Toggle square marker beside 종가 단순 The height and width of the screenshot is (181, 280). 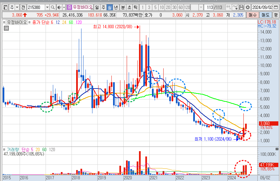(x=30, y=22)
